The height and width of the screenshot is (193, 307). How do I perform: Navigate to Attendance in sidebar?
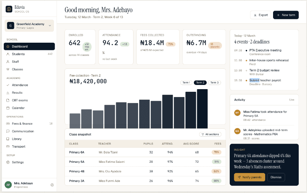[x=29, y=85]
